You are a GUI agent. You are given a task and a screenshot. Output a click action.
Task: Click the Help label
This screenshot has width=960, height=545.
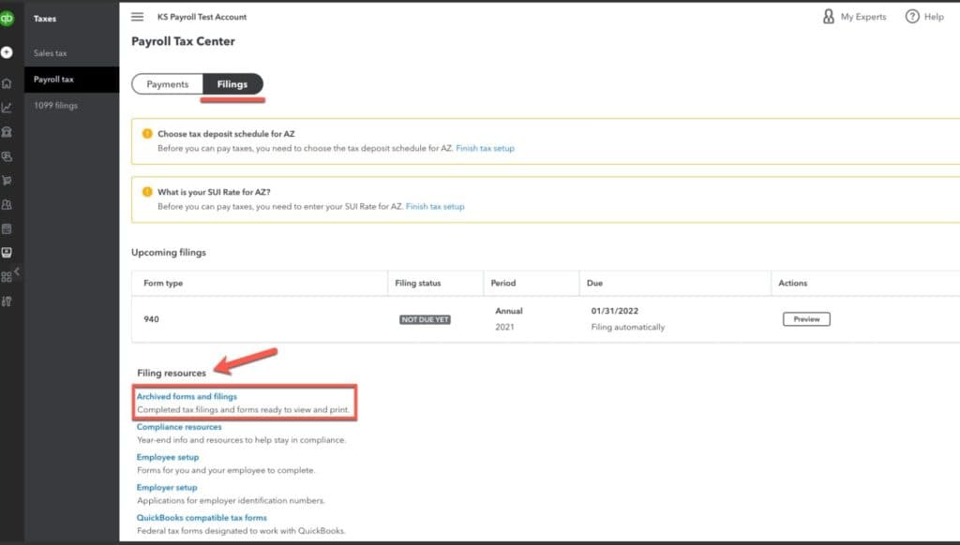tap(934, 17)
